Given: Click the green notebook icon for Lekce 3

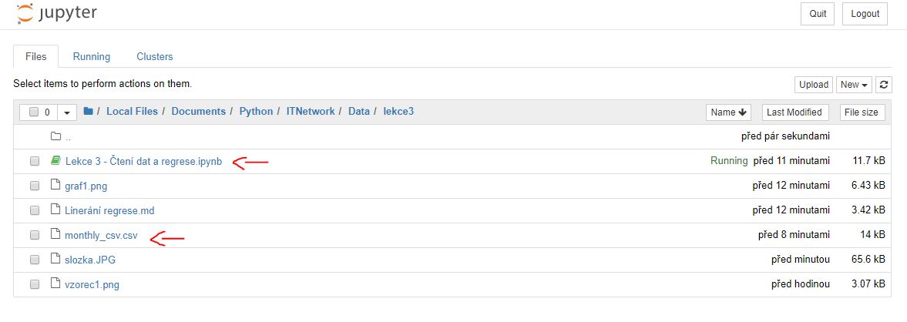Looking at the screenshot, I should pyautogui.click(x=55, y=161).
